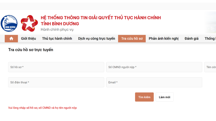Go to Dịch vụ công trực tuyến
Screen dimensions: 216x121
(97, 38)
